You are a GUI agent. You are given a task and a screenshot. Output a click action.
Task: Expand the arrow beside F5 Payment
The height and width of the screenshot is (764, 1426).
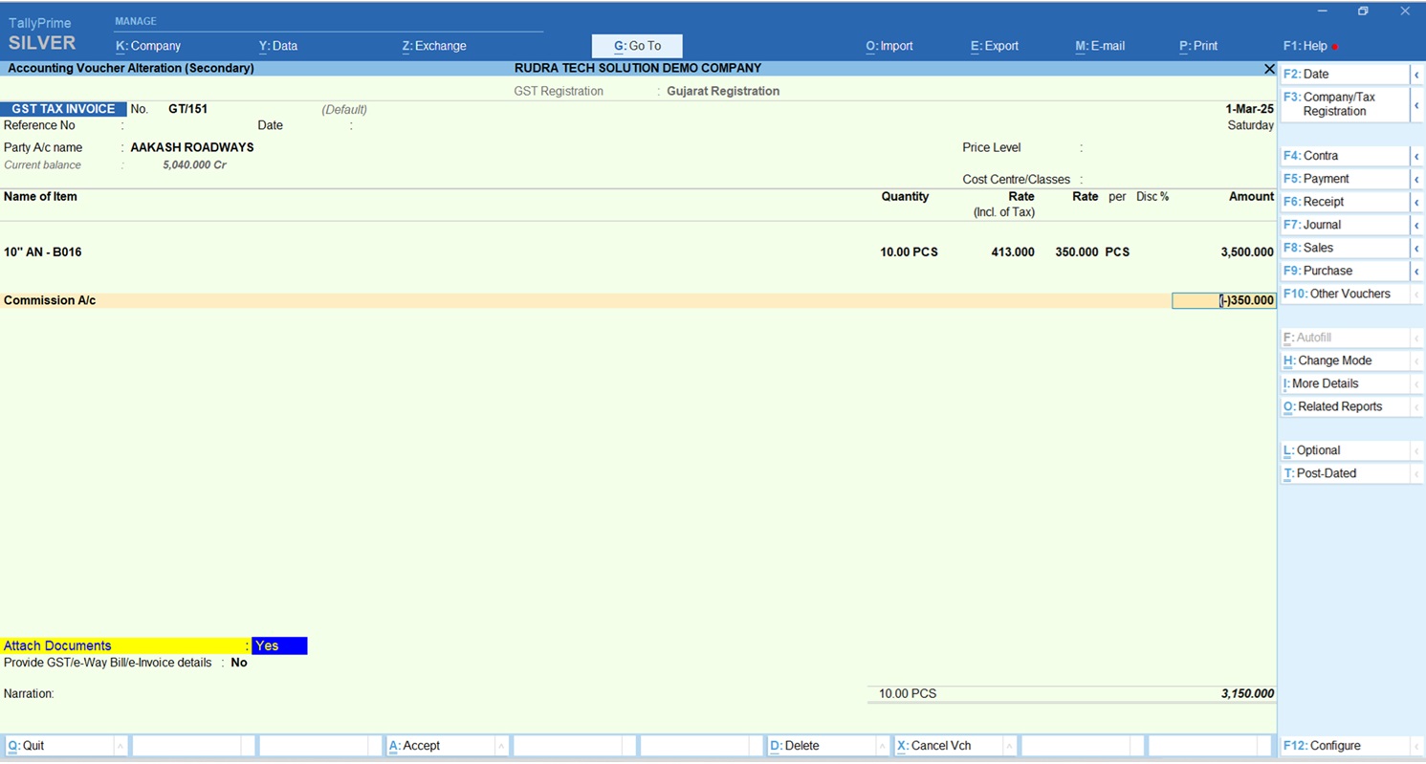[x=1416, y=180]
